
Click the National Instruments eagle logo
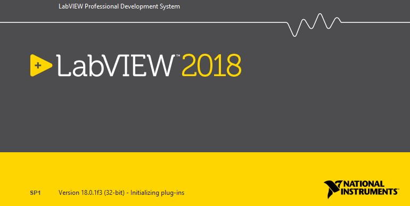(333, 189)
